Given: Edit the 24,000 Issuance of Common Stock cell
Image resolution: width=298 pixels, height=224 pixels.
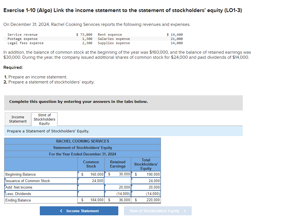Looking at the screenshot, I should click(91, 181).
